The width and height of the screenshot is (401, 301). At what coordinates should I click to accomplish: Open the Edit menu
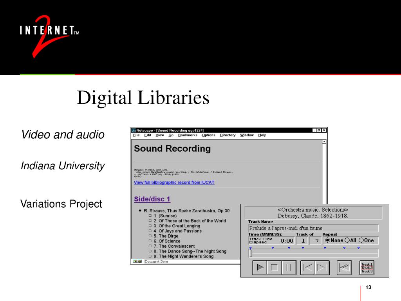(x=148, y=135)
